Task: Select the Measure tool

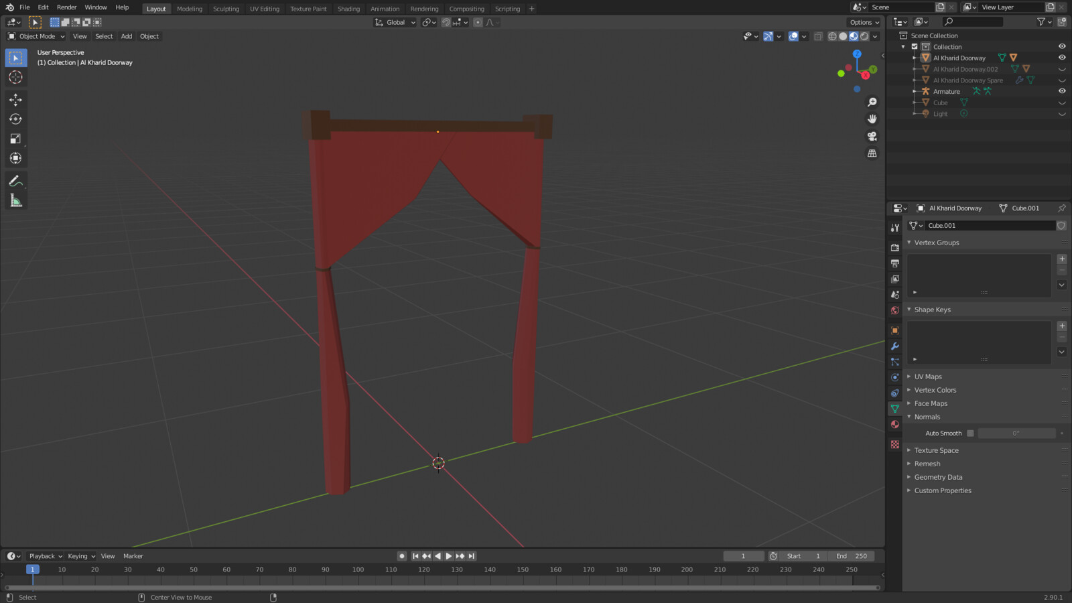Action: tap(16, 200)
